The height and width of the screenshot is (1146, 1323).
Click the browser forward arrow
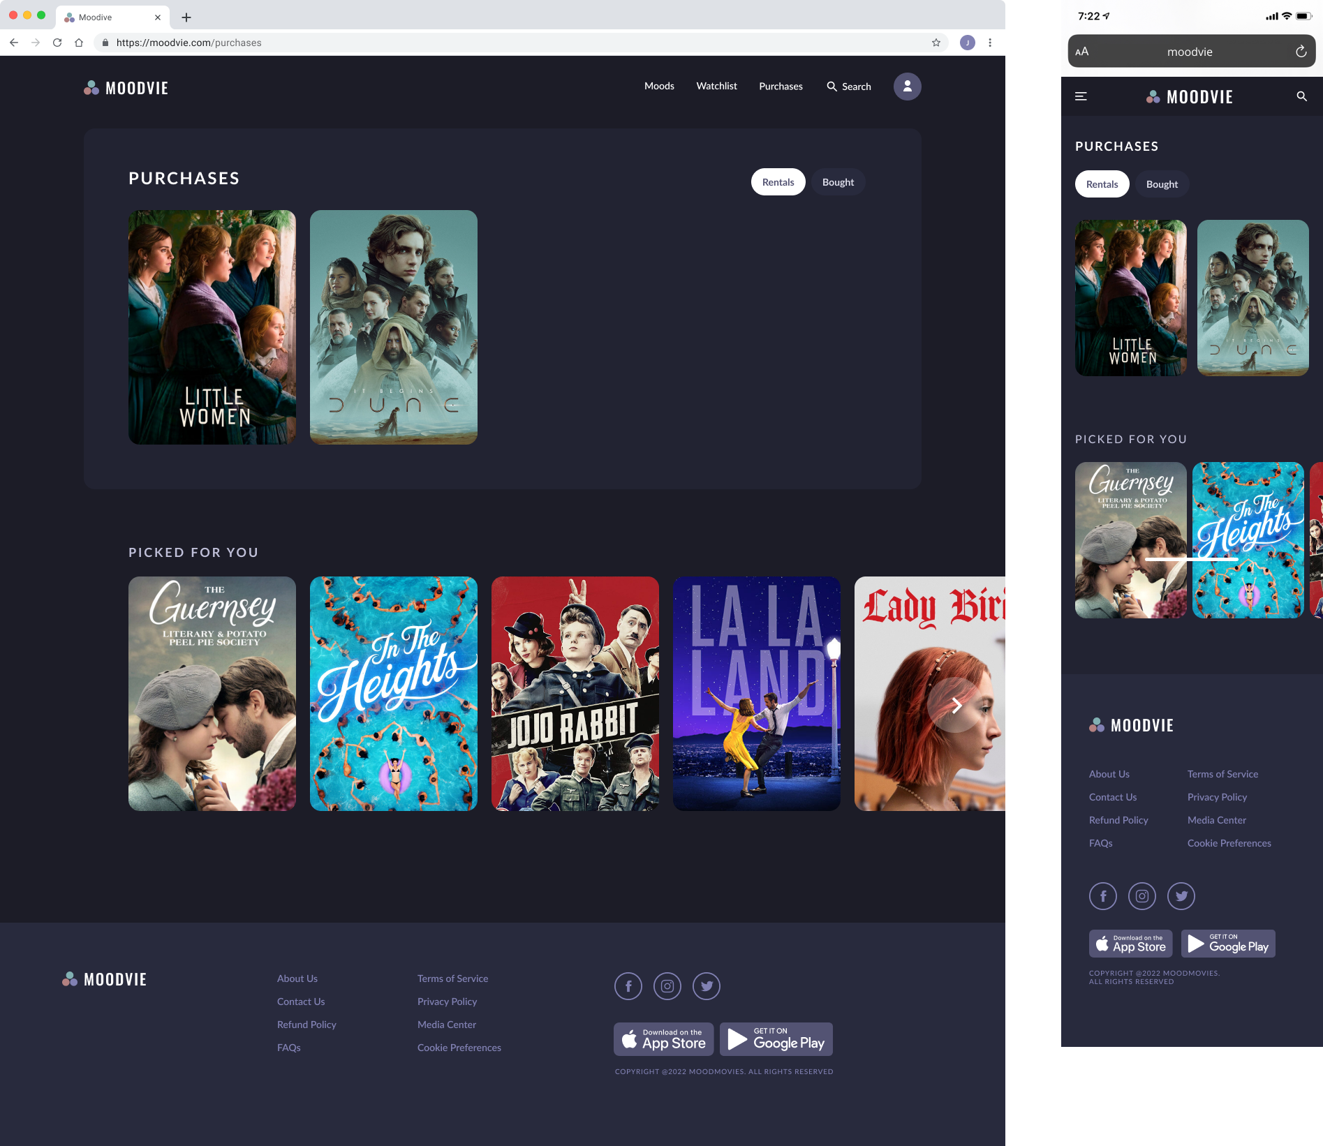pos(36,43)
